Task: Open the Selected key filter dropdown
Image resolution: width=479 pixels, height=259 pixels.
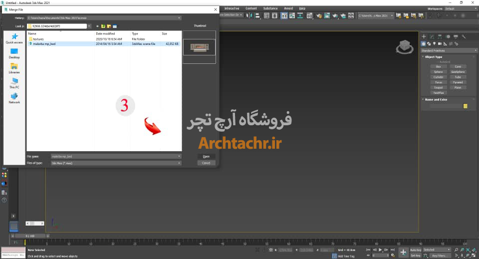Action: tap(437, 250)
